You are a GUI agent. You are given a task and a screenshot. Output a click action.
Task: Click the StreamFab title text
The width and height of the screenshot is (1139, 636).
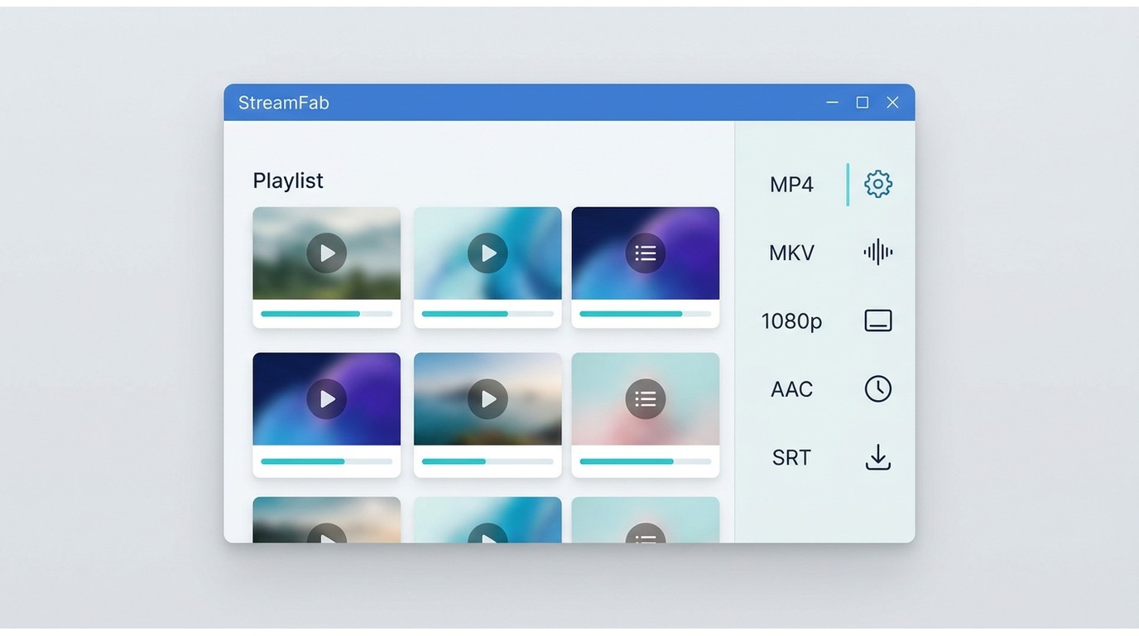pyautogui.click(x=284, y=103)
